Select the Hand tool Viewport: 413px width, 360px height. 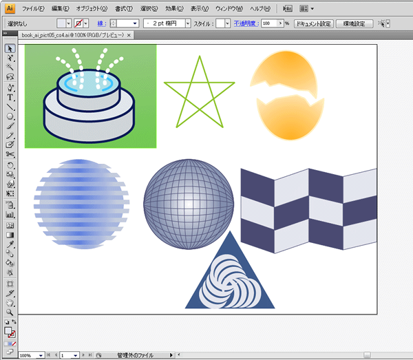(x=10, y=303)
